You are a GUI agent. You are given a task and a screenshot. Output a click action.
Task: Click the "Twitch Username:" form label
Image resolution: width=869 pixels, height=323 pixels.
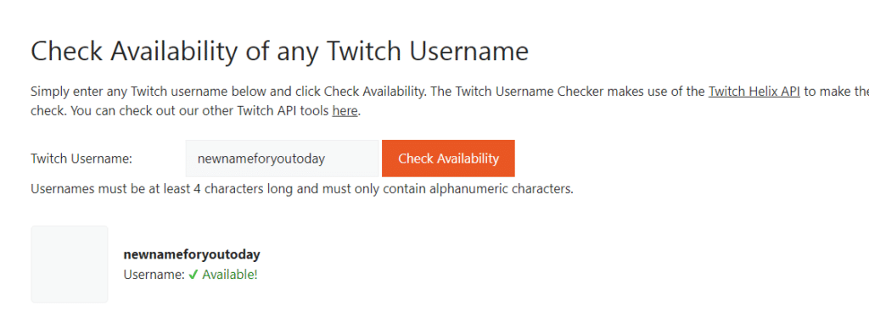pos(81,159)
